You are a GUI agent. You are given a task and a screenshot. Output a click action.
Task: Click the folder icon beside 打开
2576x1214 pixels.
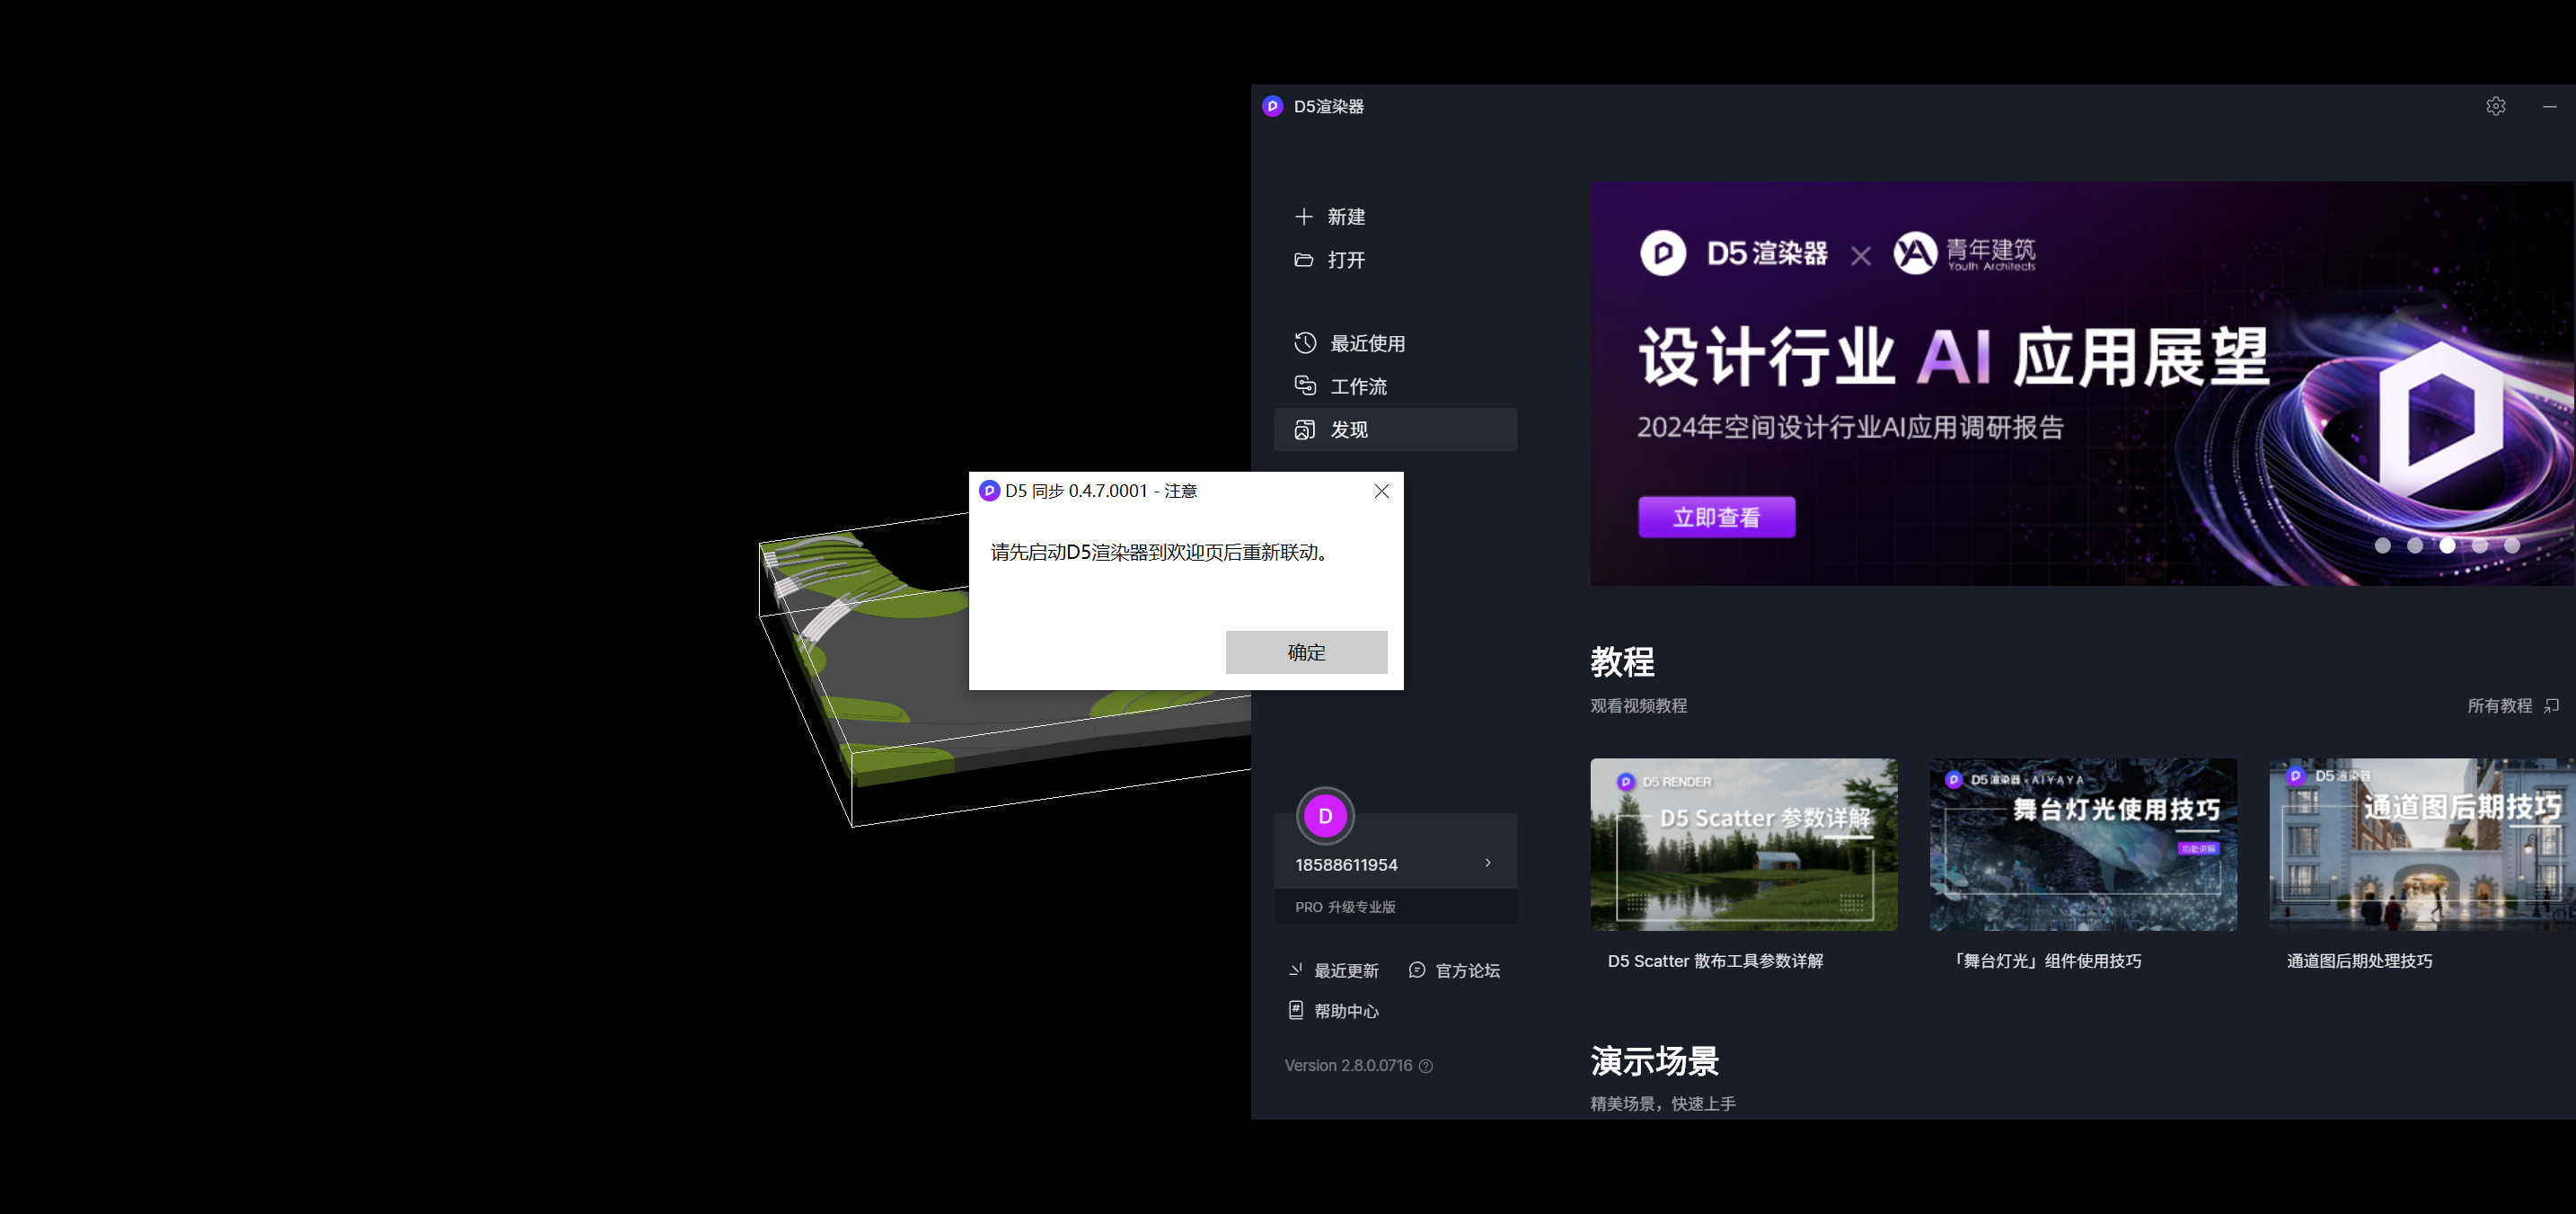point(1303,259)
